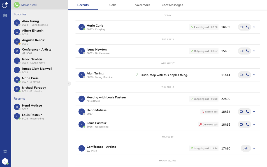Image resolution: width=267 pixels, height=167 pixels.
Task: Click the app logo at top left
Action: tap(5, 5)
